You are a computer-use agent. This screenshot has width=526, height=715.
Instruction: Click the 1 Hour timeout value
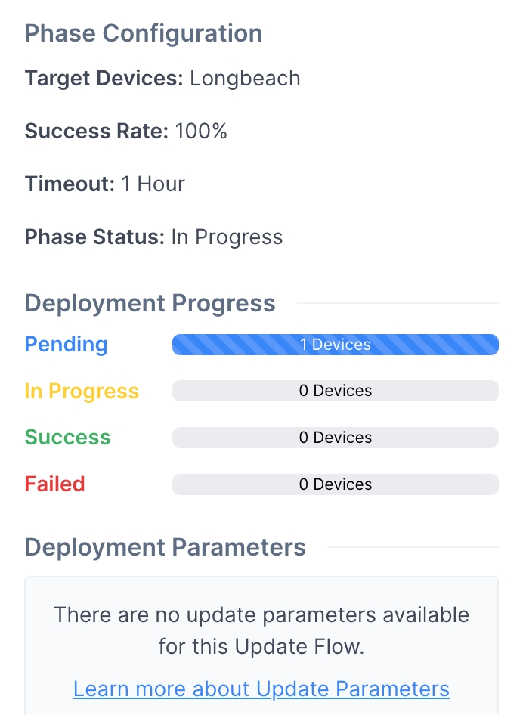point(153,184)
